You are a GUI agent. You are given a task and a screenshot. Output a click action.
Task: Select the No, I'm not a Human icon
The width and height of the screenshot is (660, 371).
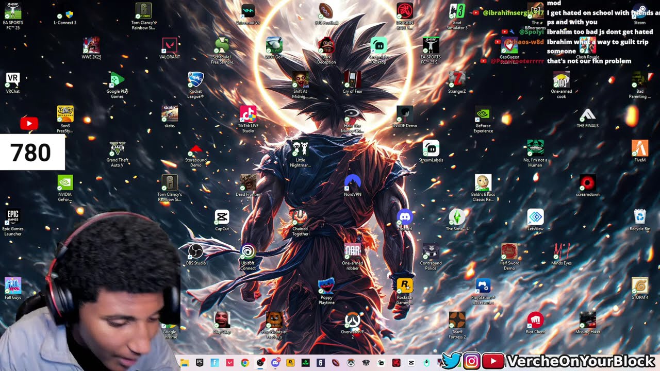click(536, 154)
